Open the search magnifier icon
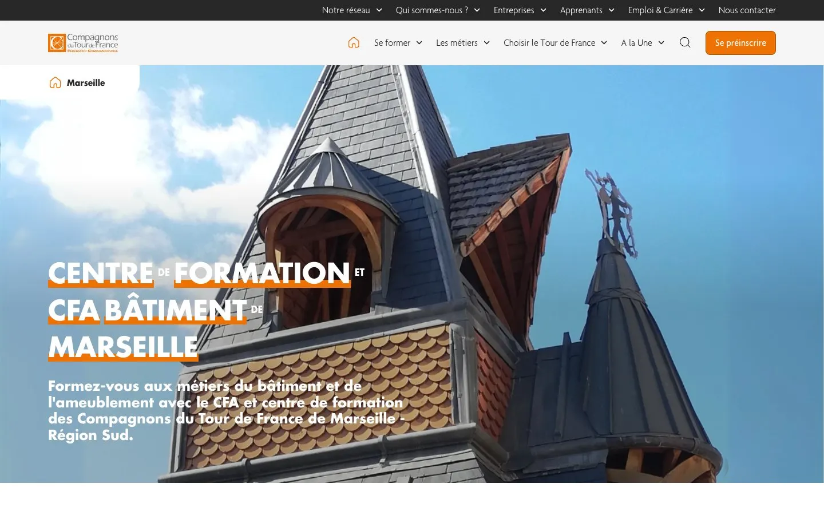The image size is (824, 515). click(685, 42)
